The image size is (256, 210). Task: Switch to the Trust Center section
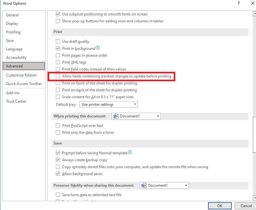[x=16, y=101]
